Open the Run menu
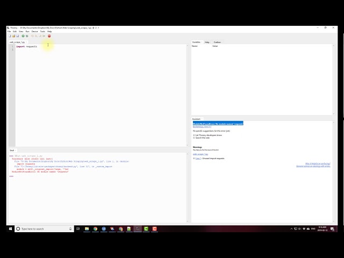 coord(27,31)
